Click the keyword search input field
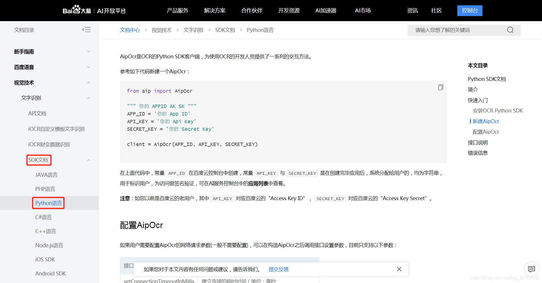 [x=457, y=30]
